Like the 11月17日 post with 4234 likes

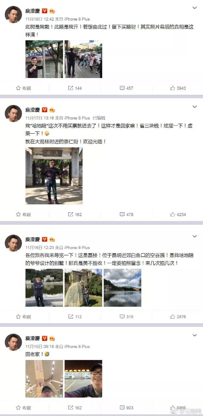178,214
